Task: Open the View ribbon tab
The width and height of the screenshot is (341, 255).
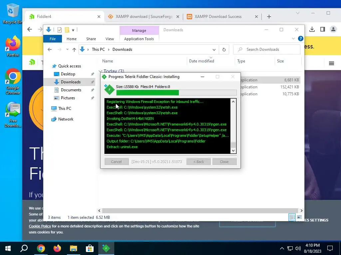Action: 110,39
